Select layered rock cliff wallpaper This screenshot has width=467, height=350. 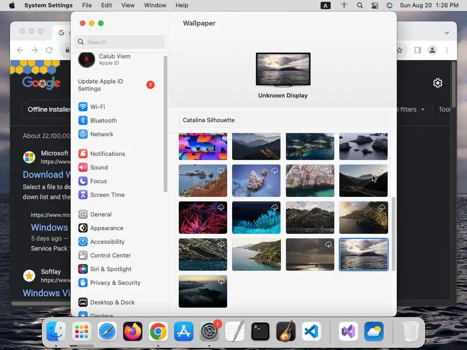click(203, 254)
